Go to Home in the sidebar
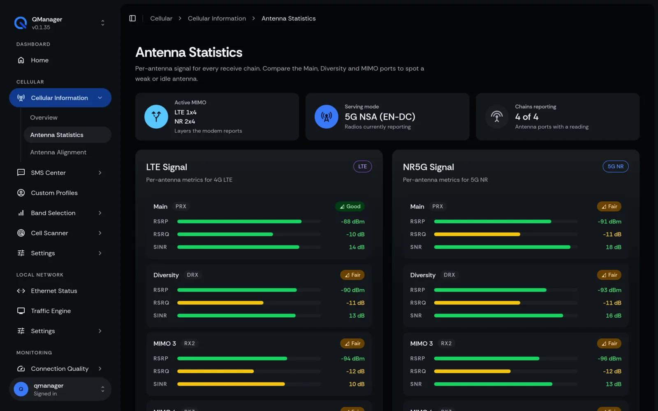 (x=60, y=60)
